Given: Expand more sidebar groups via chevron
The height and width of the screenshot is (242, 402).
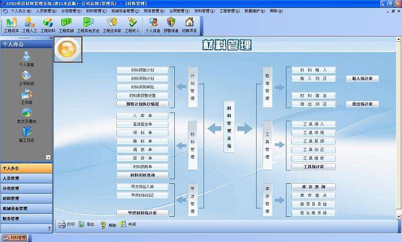Looking at the screenshot, I should tap(50, 228).
